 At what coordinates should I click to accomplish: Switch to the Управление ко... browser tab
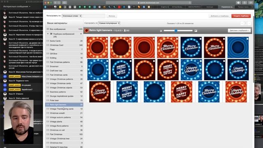(227, 7)
